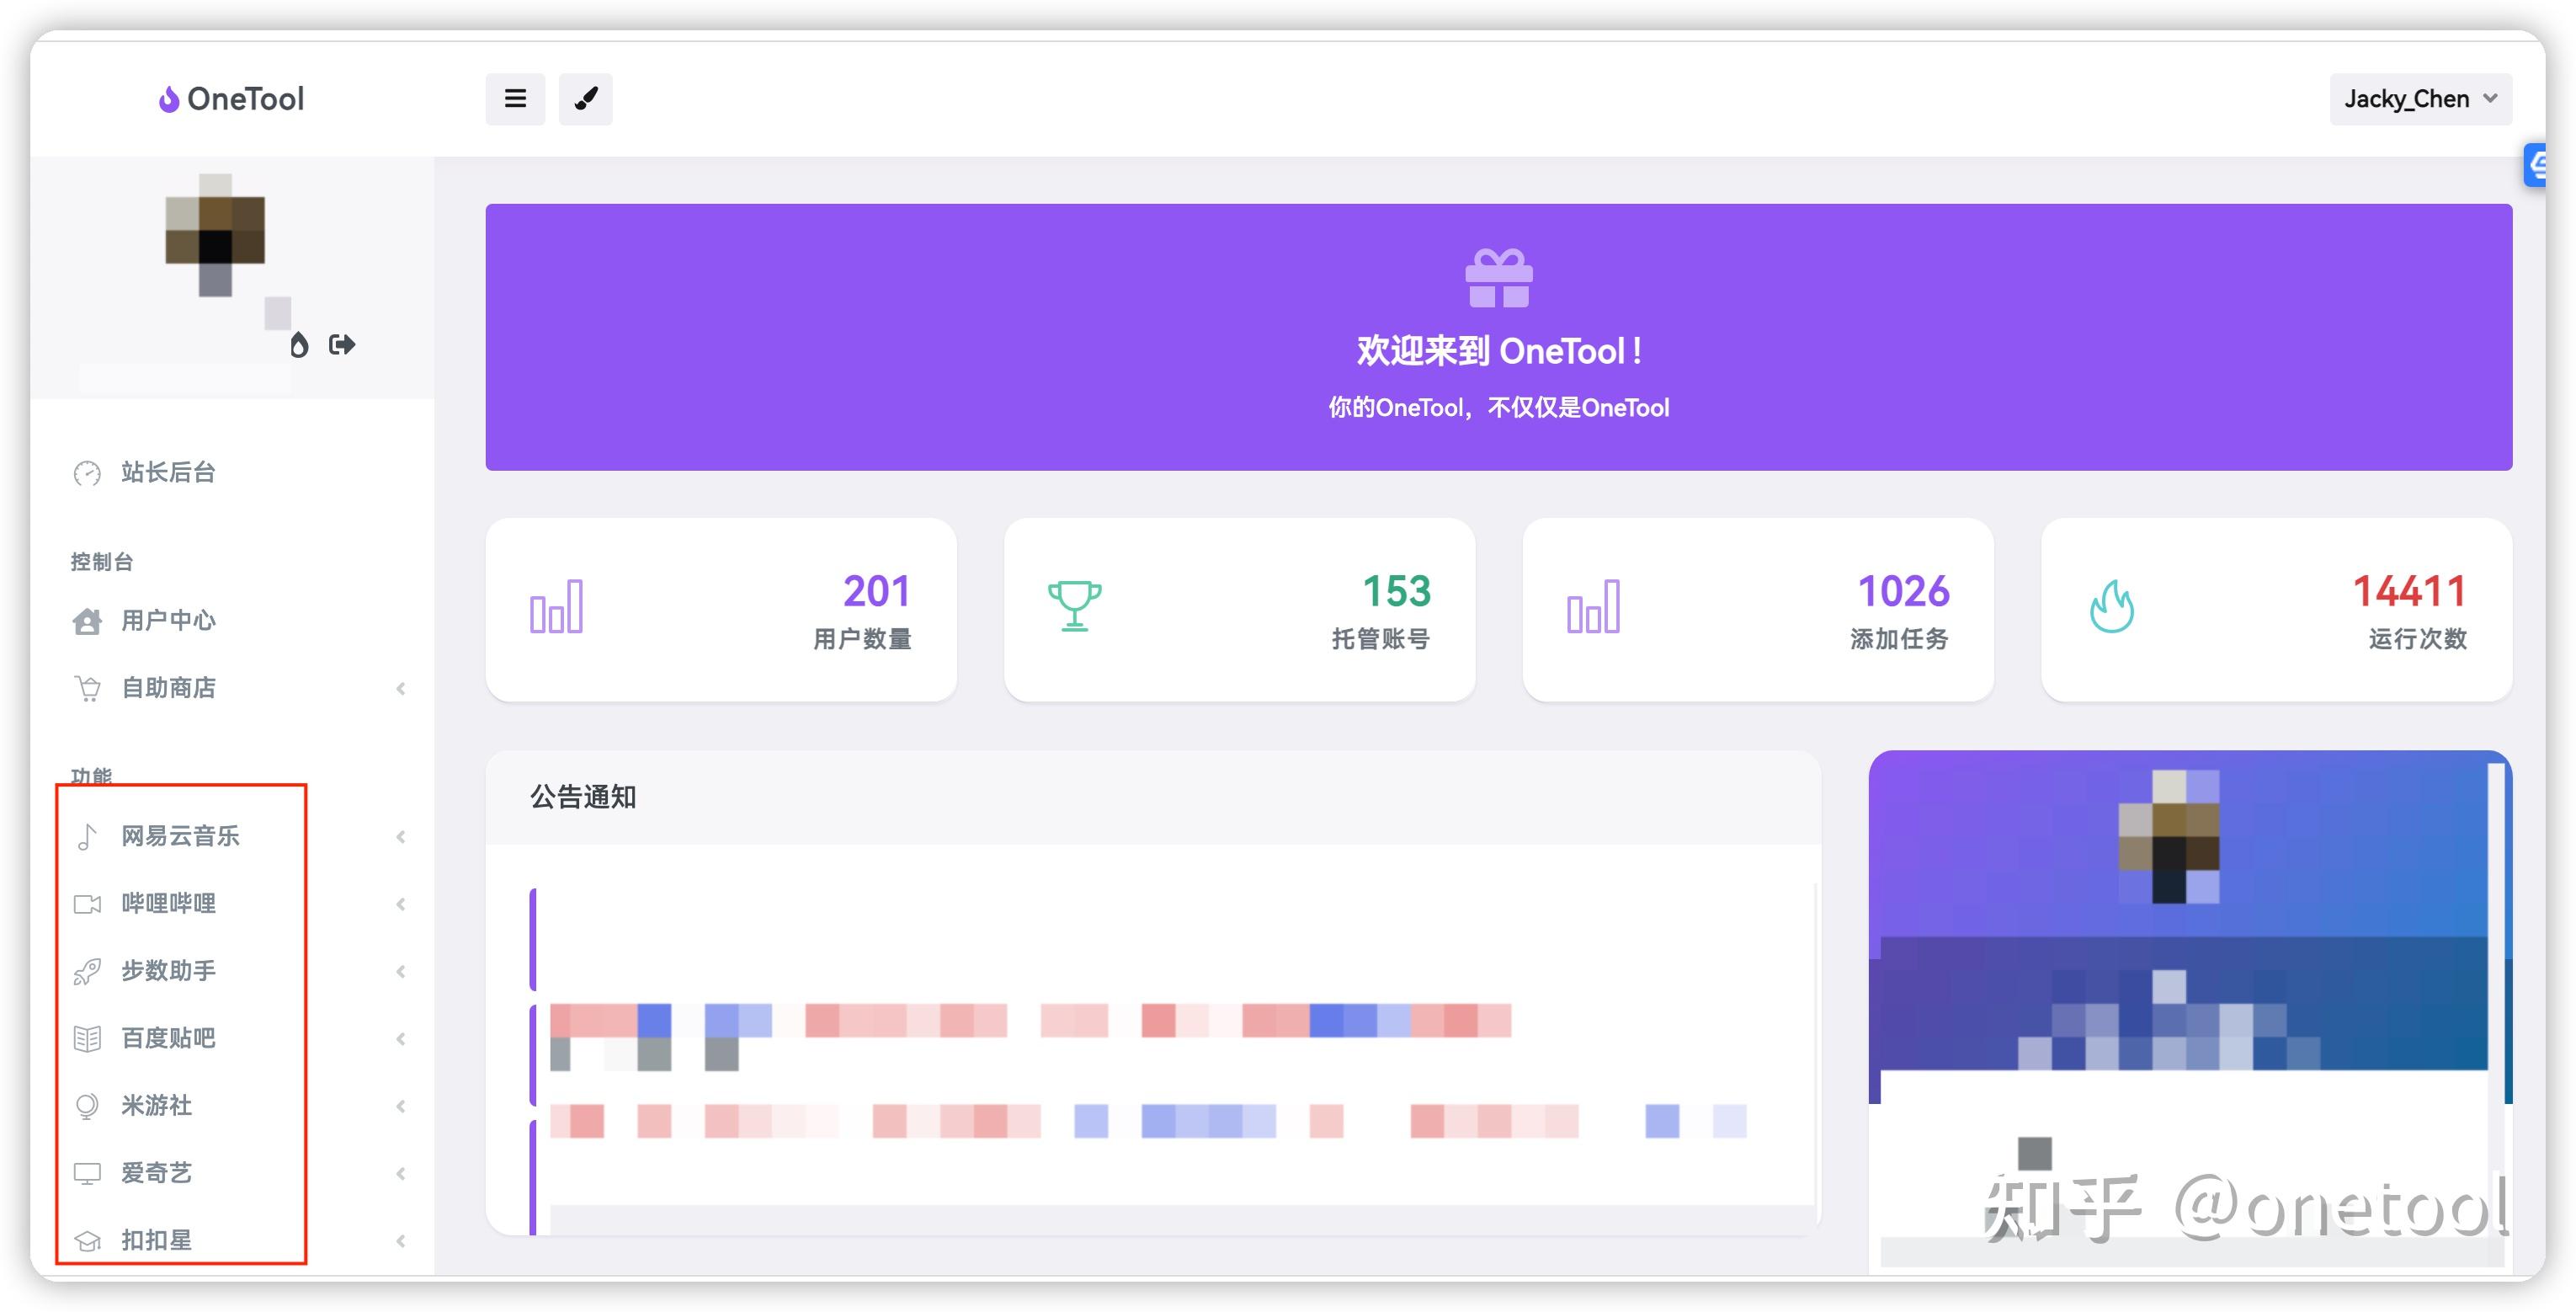The image size is (2576, 1312).
Task: Click the 14411 运行次数 value
Action: 2409,591
